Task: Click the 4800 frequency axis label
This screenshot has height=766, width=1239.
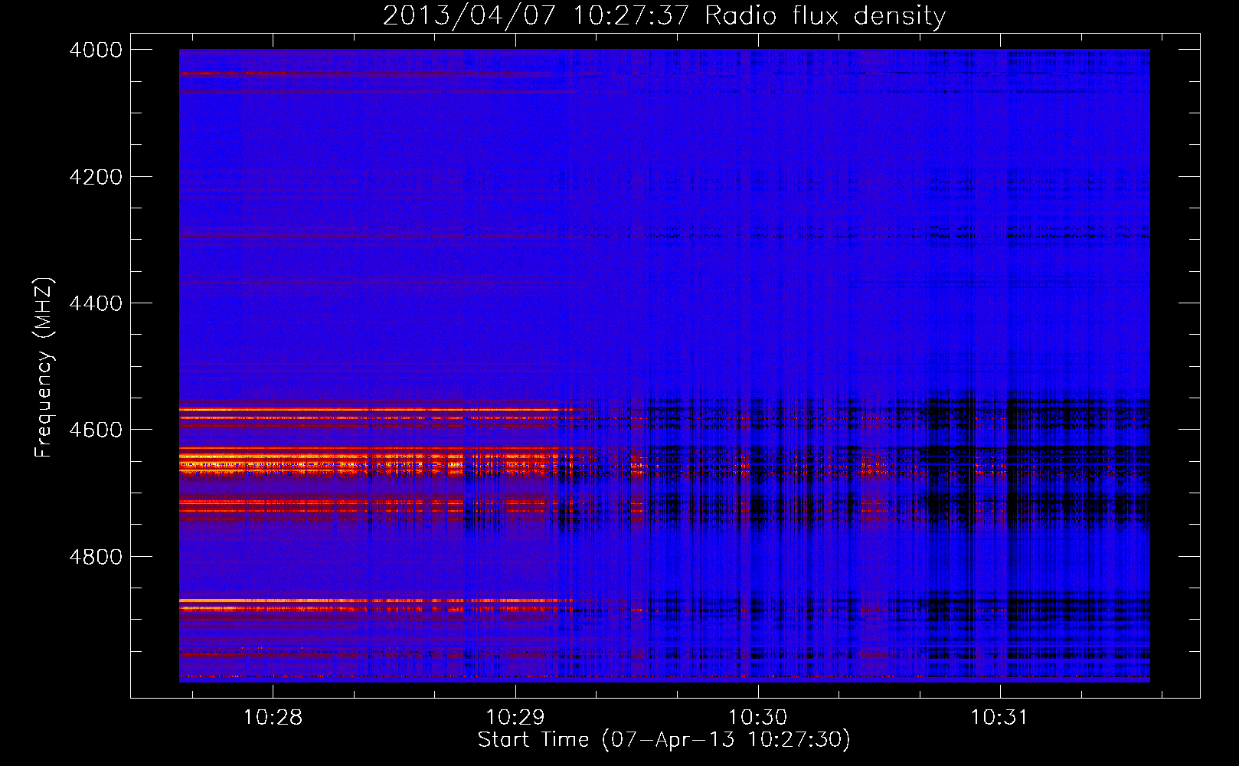Action: tap(95, 557)
